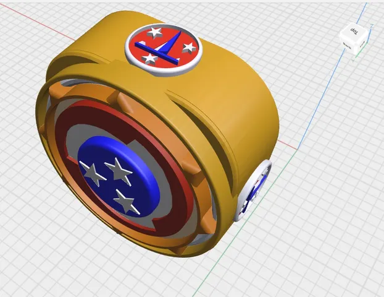This screenshot has width=384, height=297.
Task: Select the blue disc with three stars
Action: pyautogui.click(x=119, y=176)
